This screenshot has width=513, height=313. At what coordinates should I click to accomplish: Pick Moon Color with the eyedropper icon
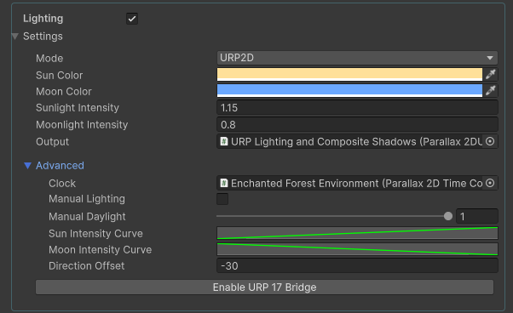490,90
